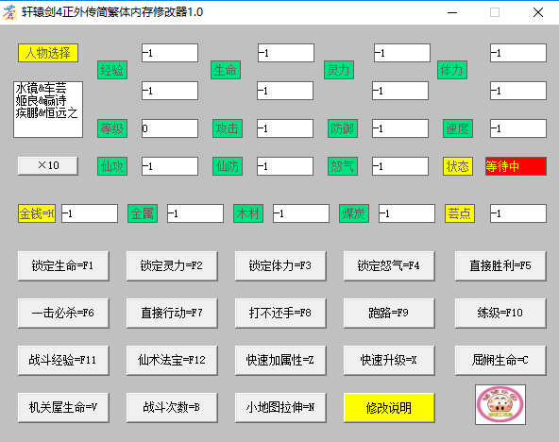The width and height of the screenshot is (559, 442).
Task: Click the green 速度 label
Action: pyautogui.click(x=458, y=128)
